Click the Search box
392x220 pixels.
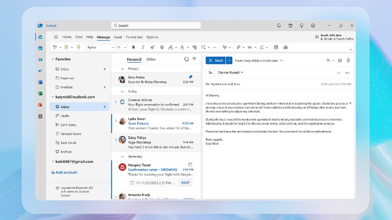point(156,25)
